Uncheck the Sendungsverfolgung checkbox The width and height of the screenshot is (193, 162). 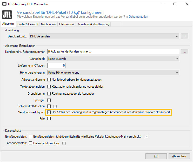(49, 112)
